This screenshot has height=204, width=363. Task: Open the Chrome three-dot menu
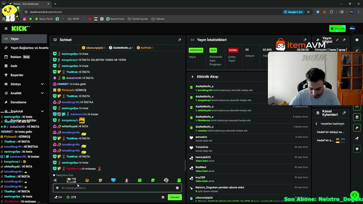tap(359, 12)
